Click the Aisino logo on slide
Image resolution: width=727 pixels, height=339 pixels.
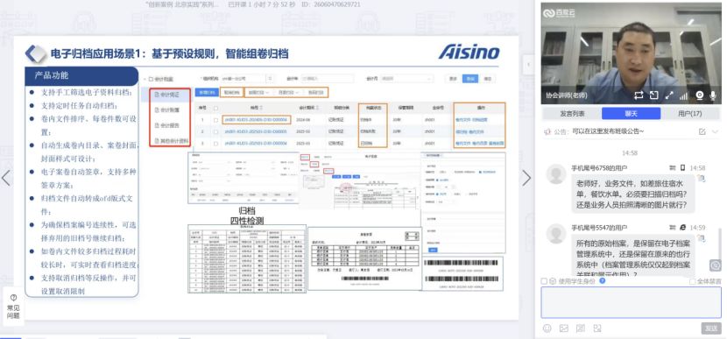pos(469,52)
